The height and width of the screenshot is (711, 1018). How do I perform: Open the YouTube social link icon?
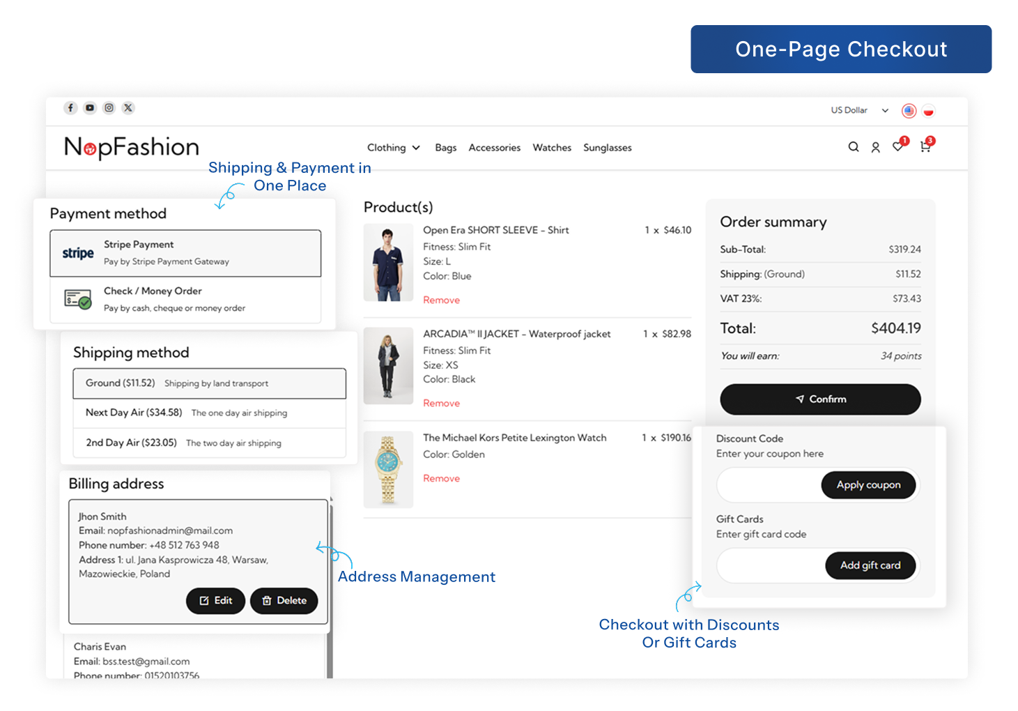90,108
